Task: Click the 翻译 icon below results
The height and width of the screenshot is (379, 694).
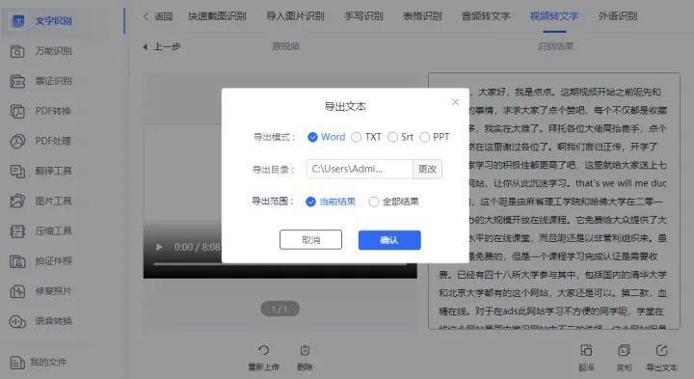Action: (x=586, y=350)
